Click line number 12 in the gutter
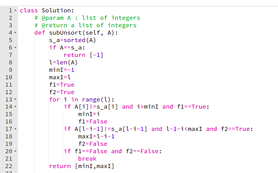Image resolution: width=278 pixels, height=173 pixels. point(9,92)
